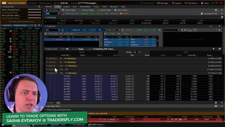Open Chat Rooms
The width and height of the screenshot is (225, 127).
191,3
